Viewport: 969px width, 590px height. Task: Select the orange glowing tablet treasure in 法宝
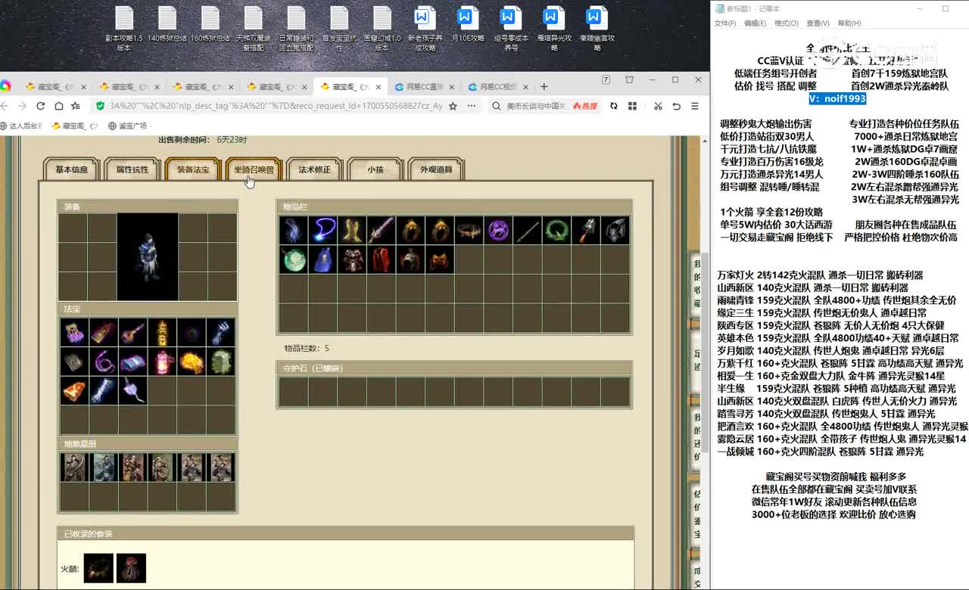pos(74,391)
